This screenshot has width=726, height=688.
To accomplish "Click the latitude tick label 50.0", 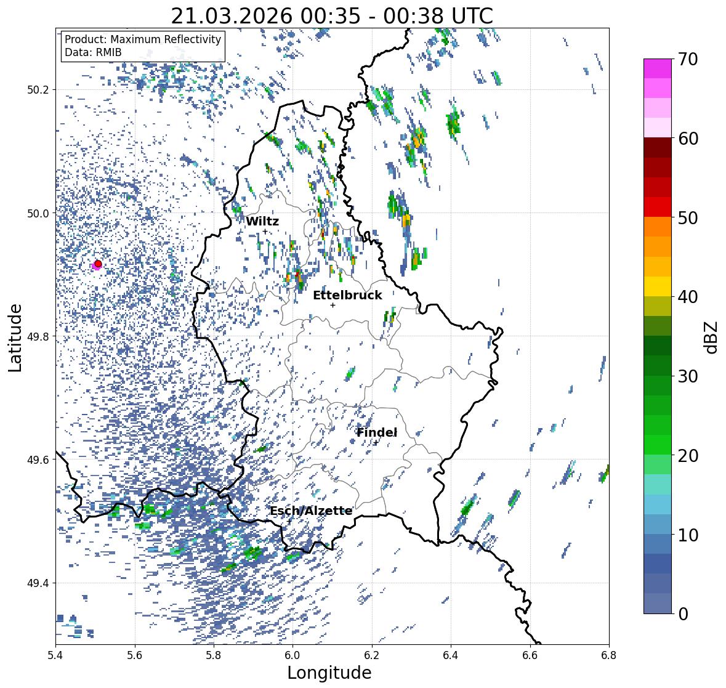I will click(x=38, y=214).
